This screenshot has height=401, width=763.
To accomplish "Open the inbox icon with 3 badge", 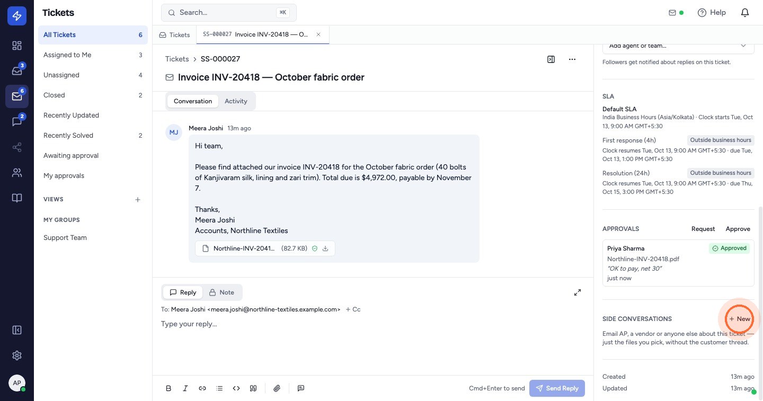I will pos(17,71).
